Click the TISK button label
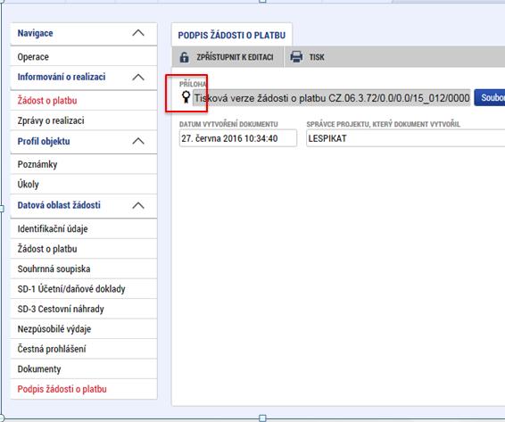 317,57
